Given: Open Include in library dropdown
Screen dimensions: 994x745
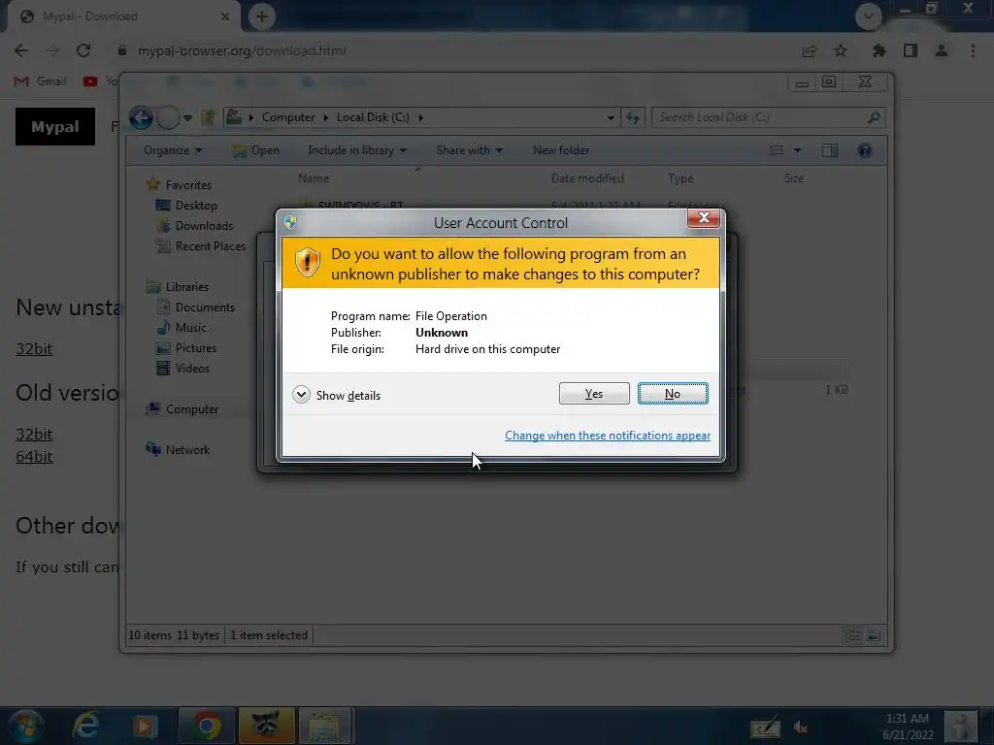Looking at the screenshot, I should tap(357, 150).
